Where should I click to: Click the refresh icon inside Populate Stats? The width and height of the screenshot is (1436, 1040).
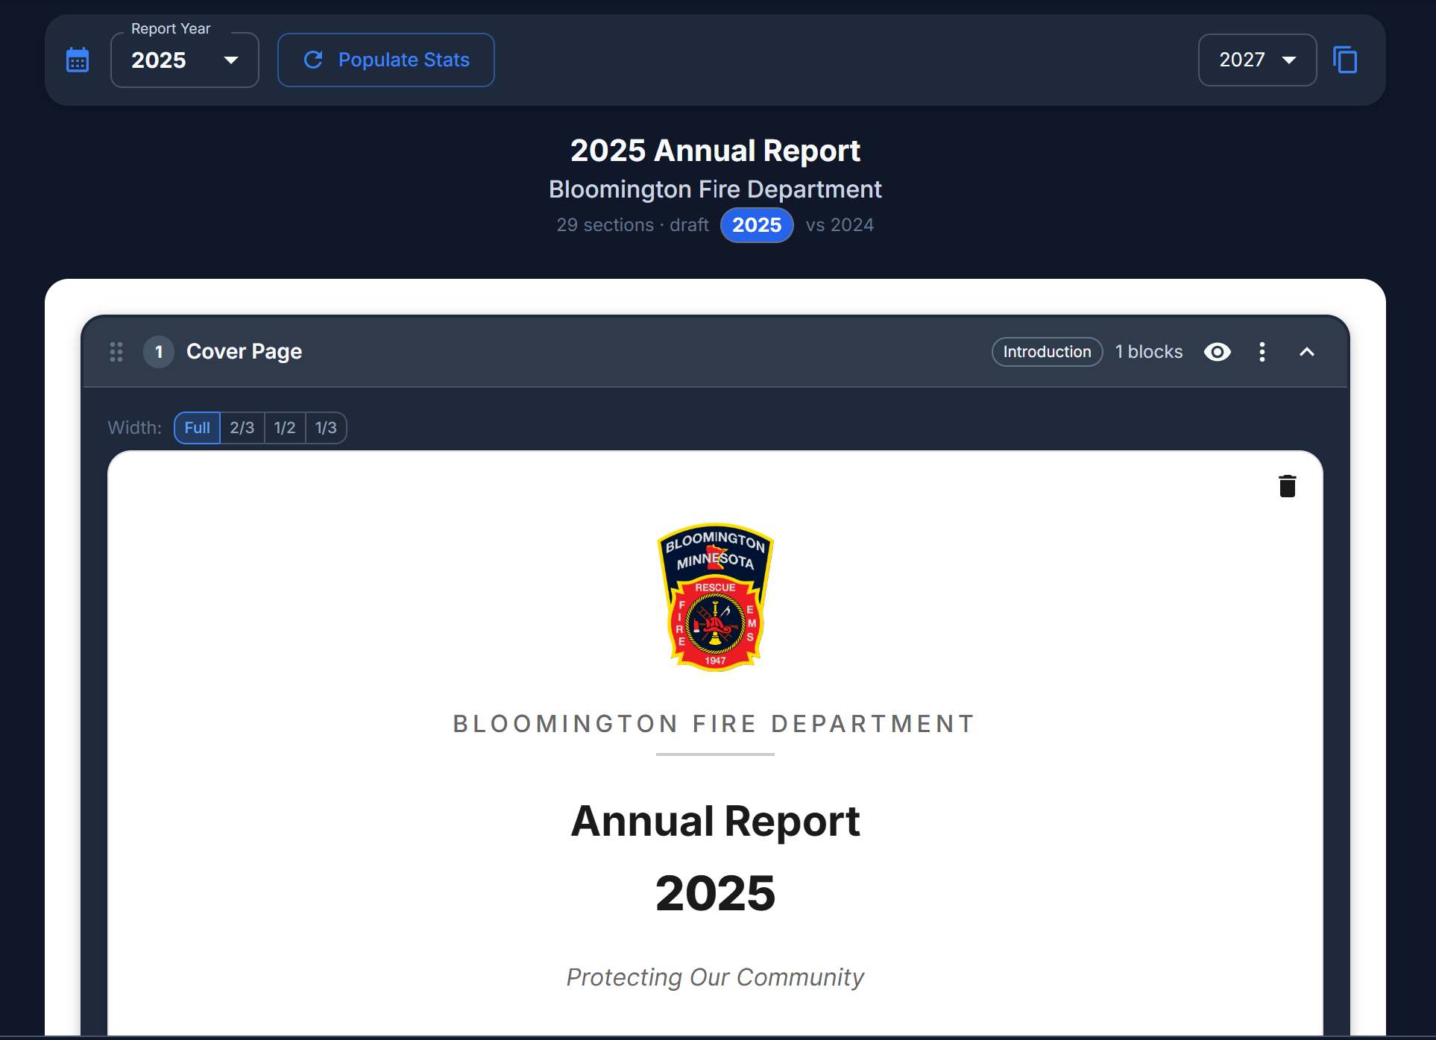pos(314,60)
